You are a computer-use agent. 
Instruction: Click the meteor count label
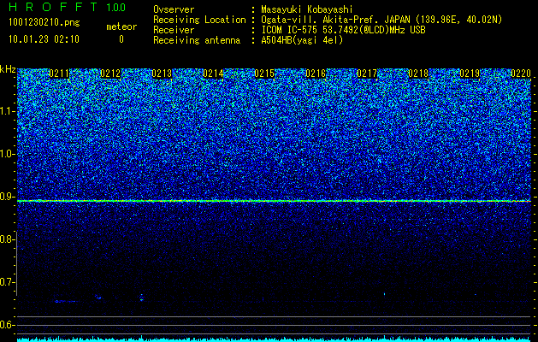[121, 27]
